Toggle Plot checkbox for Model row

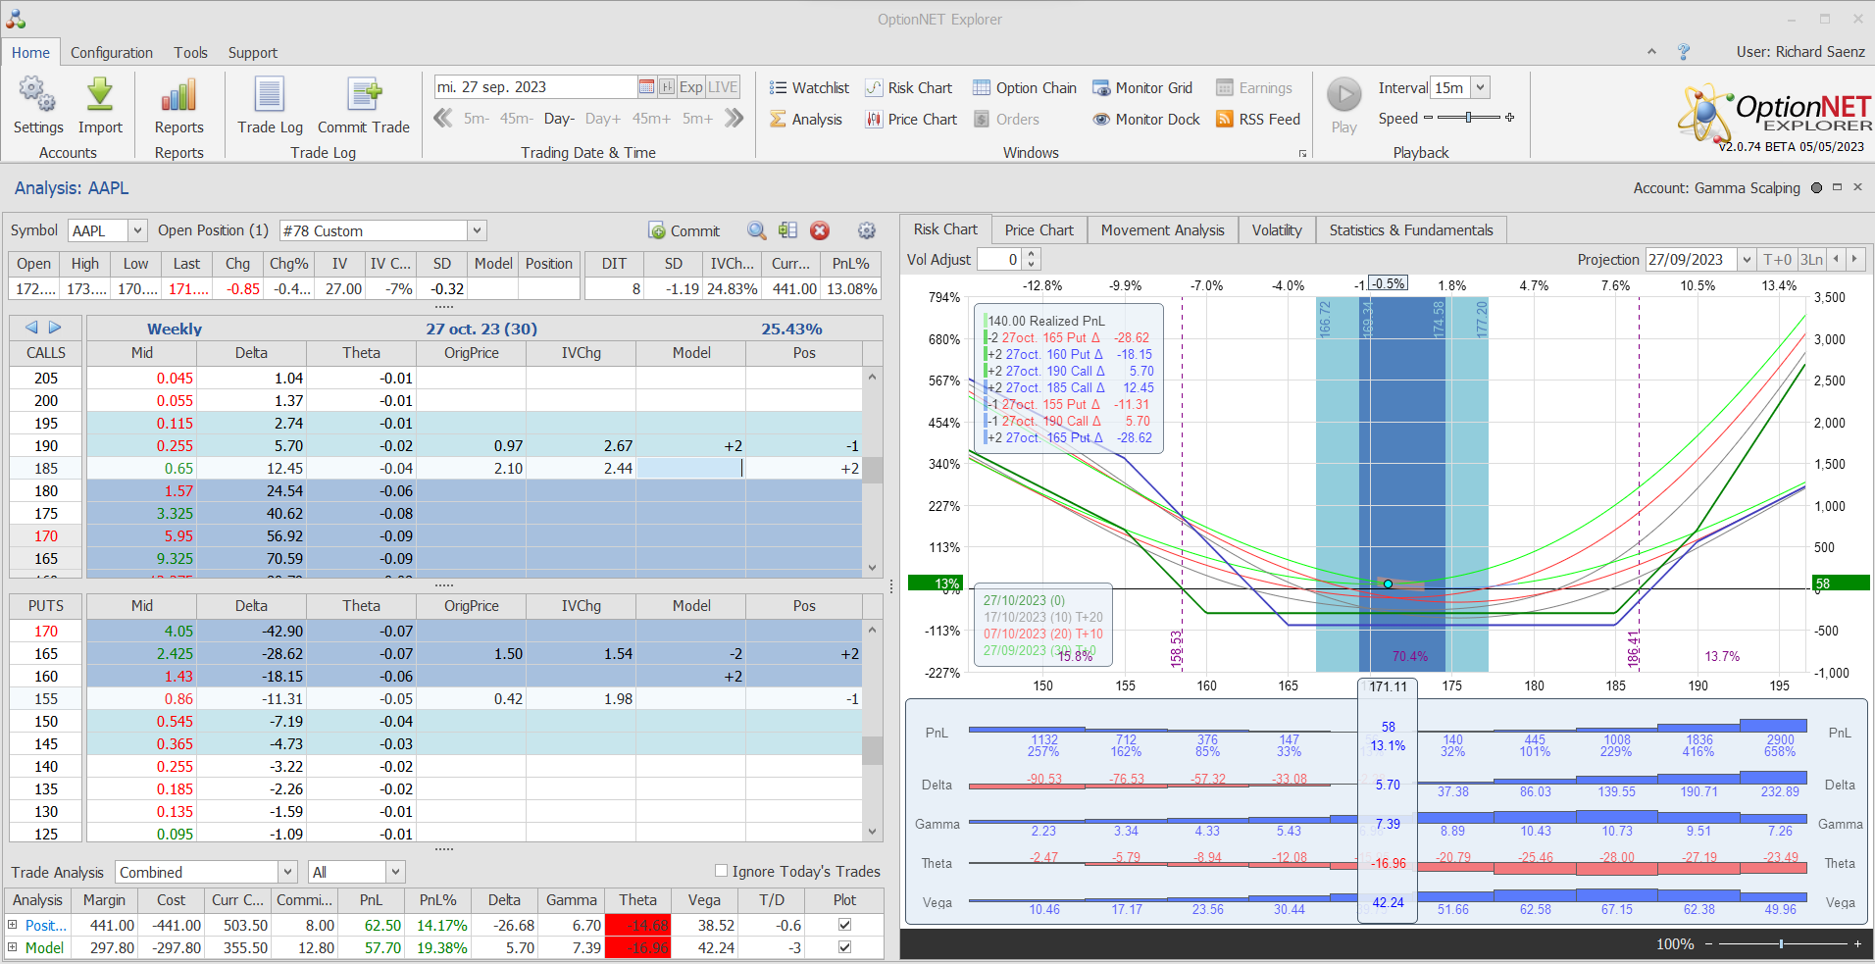pyautogui.click(x=844, y=947)
